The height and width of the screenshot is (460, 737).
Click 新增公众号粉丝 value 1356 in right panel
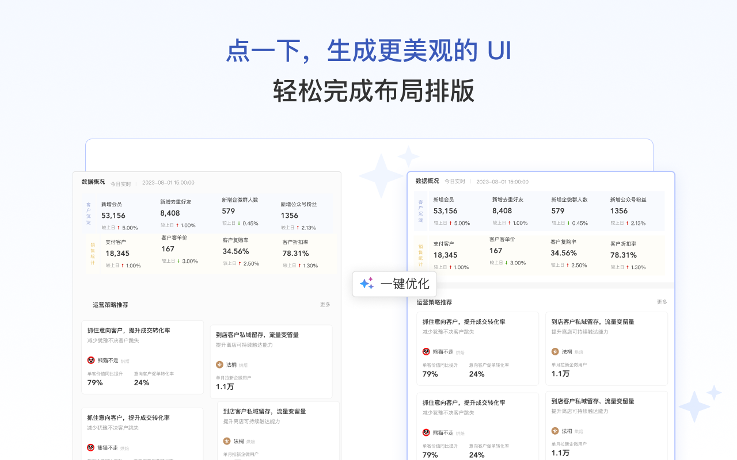619,211
